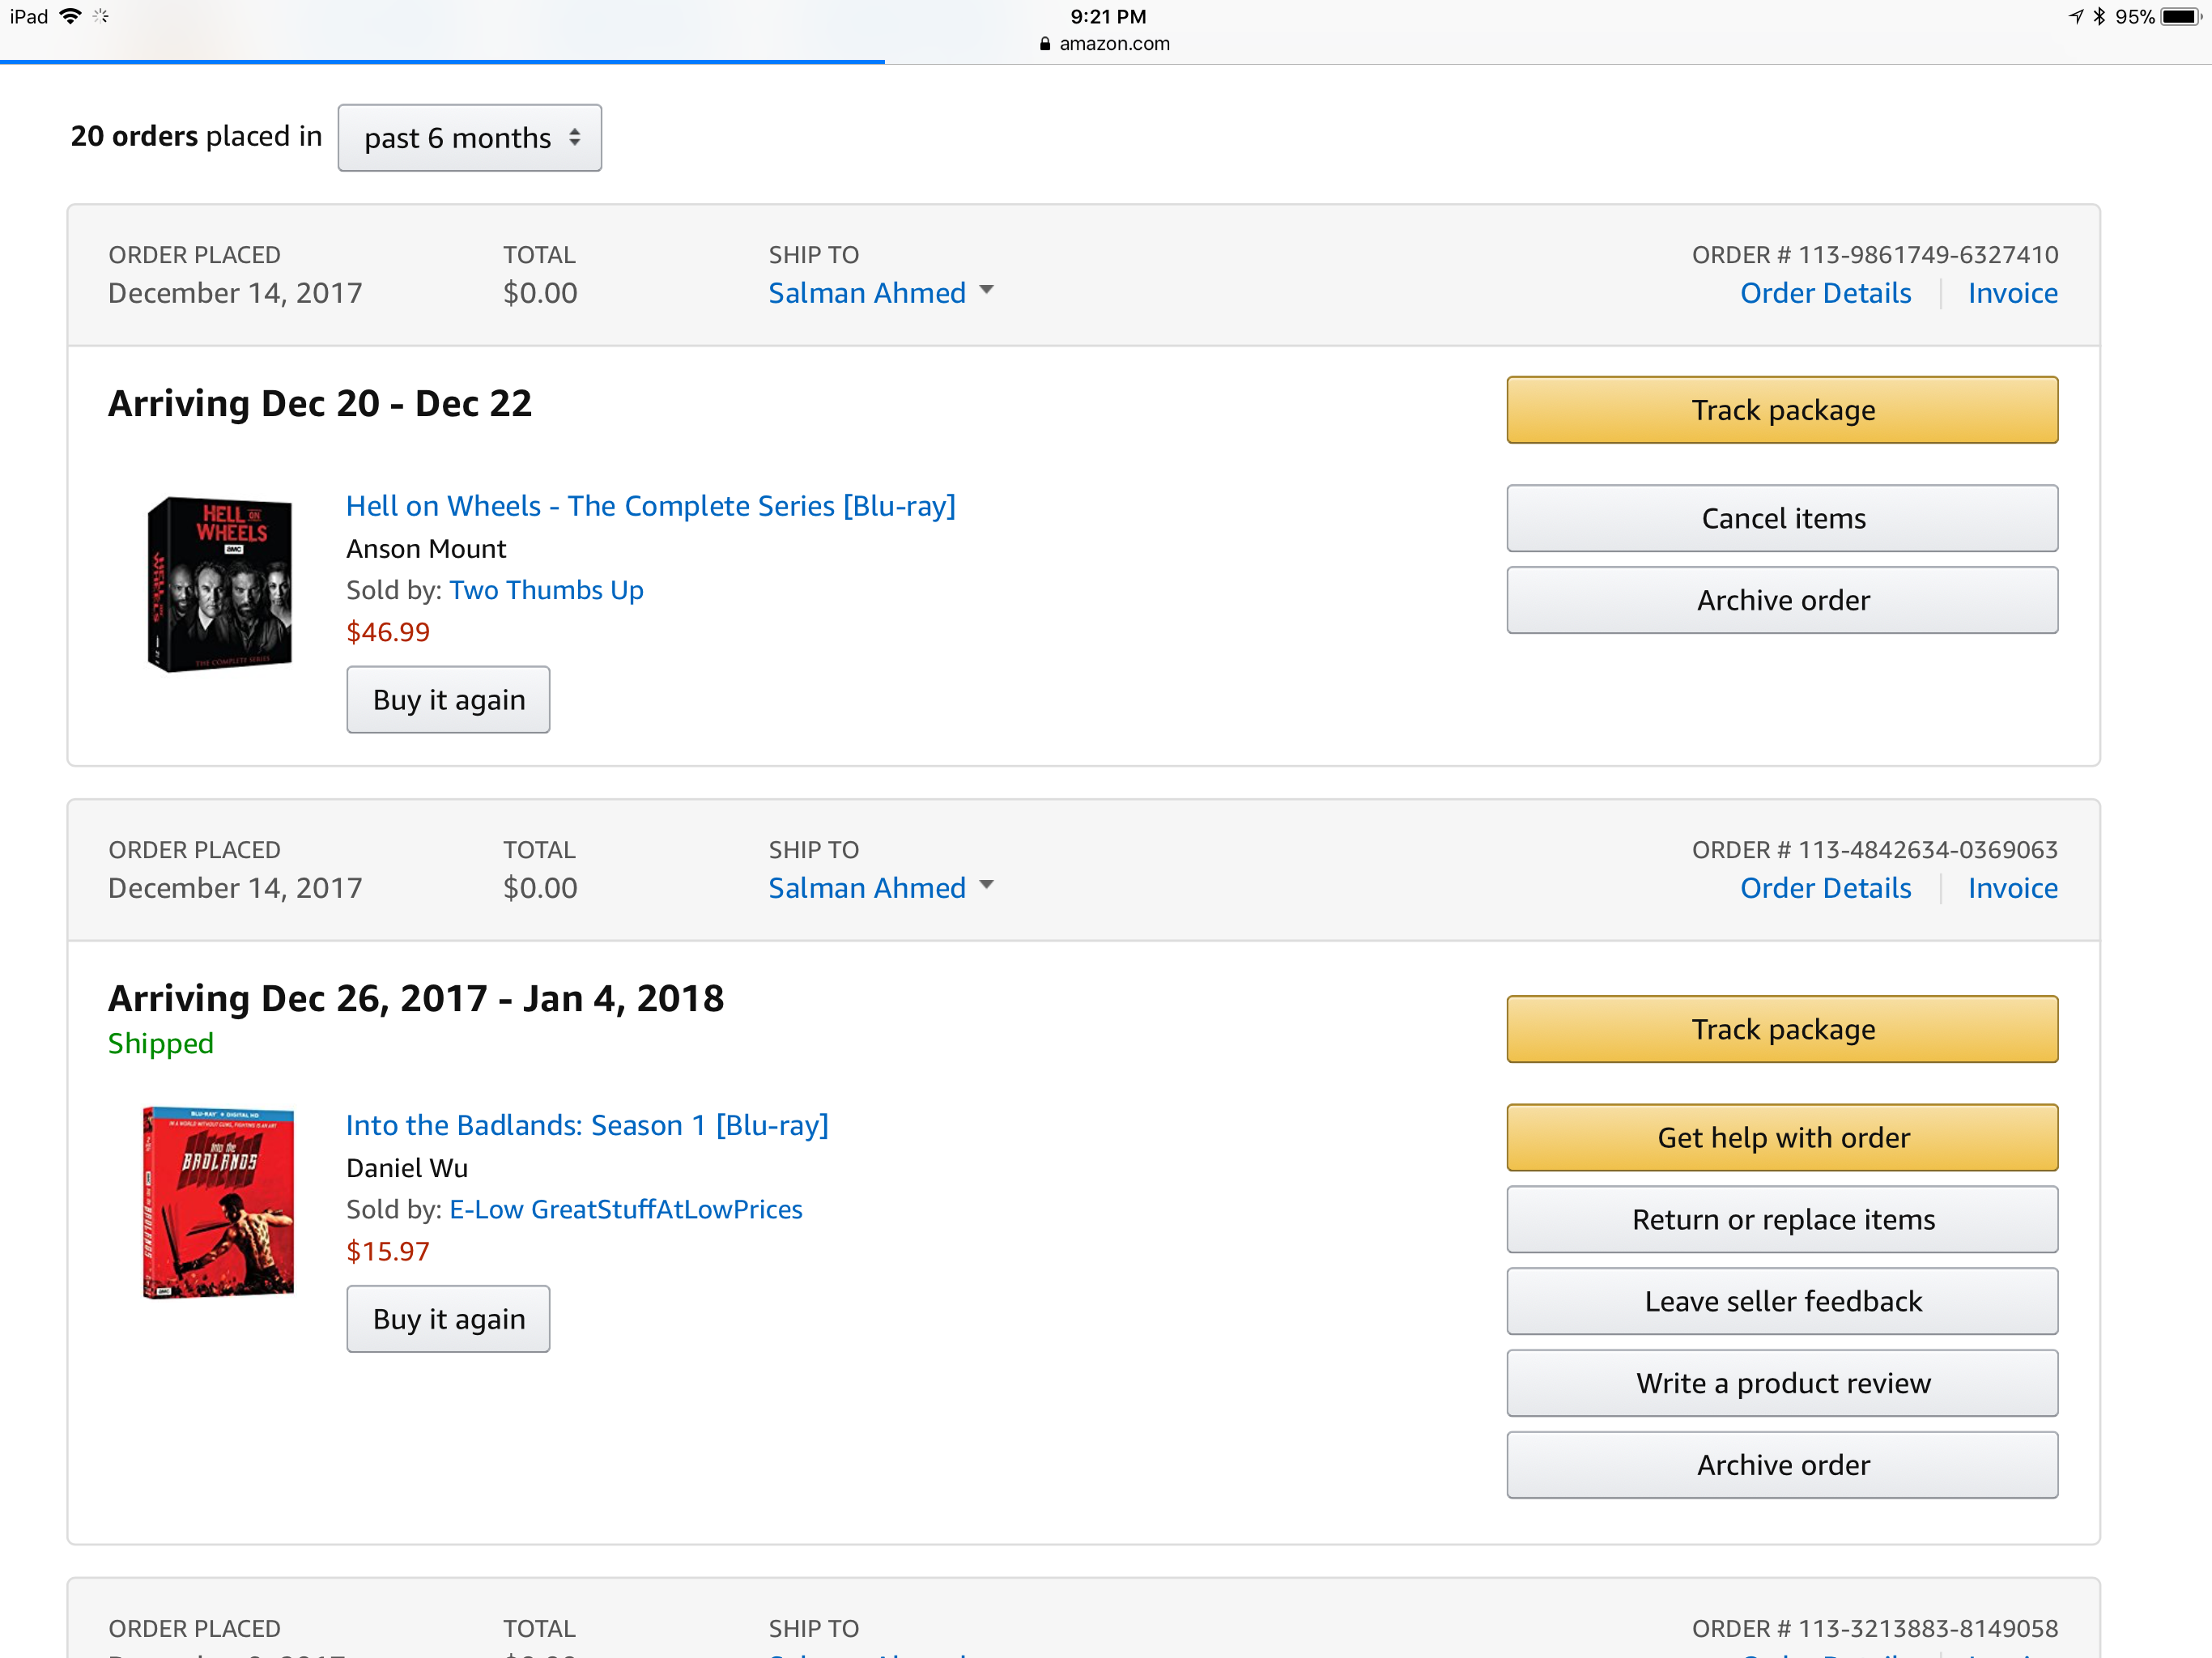View Order Details for first order
2212x1658 pixels.
click(1825, 293)
